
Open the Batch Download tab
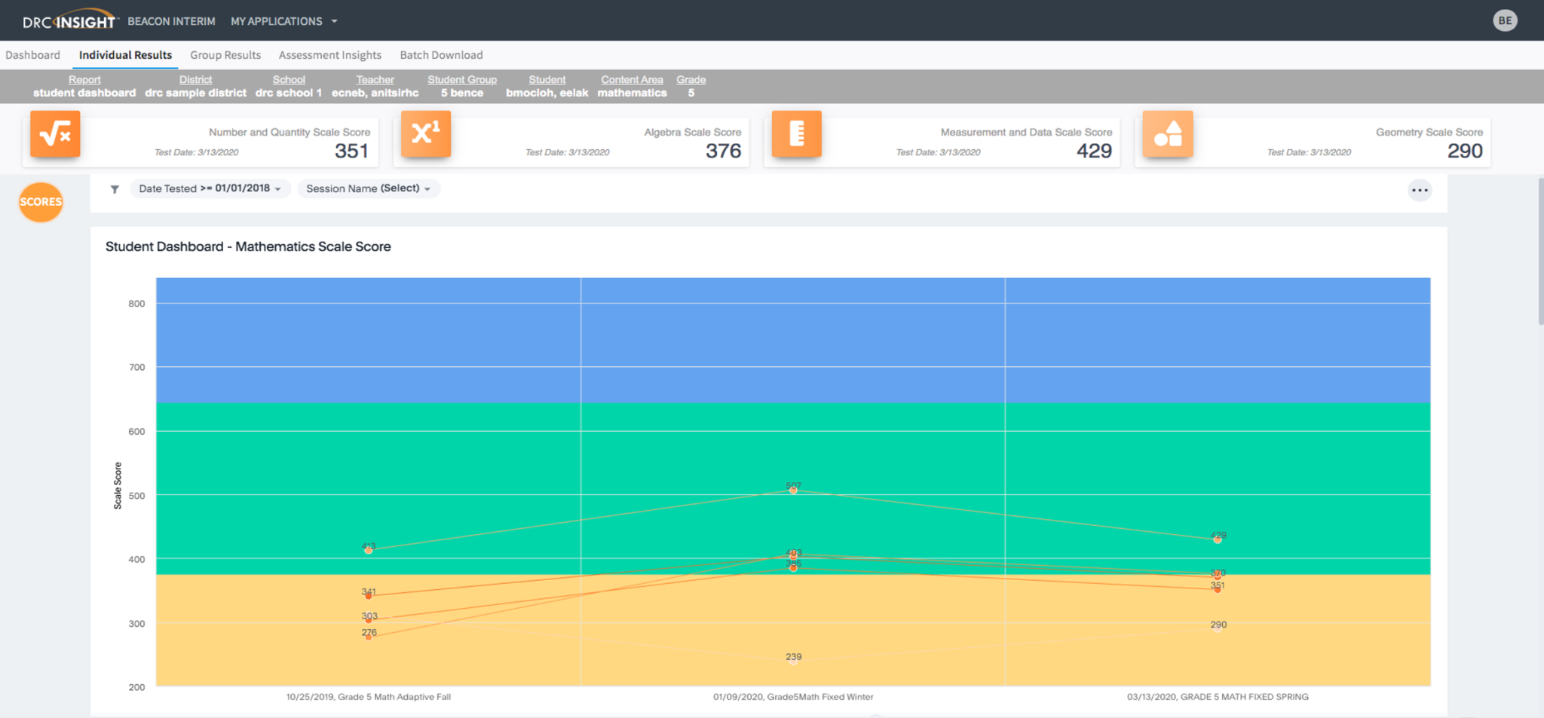(441, 55)
